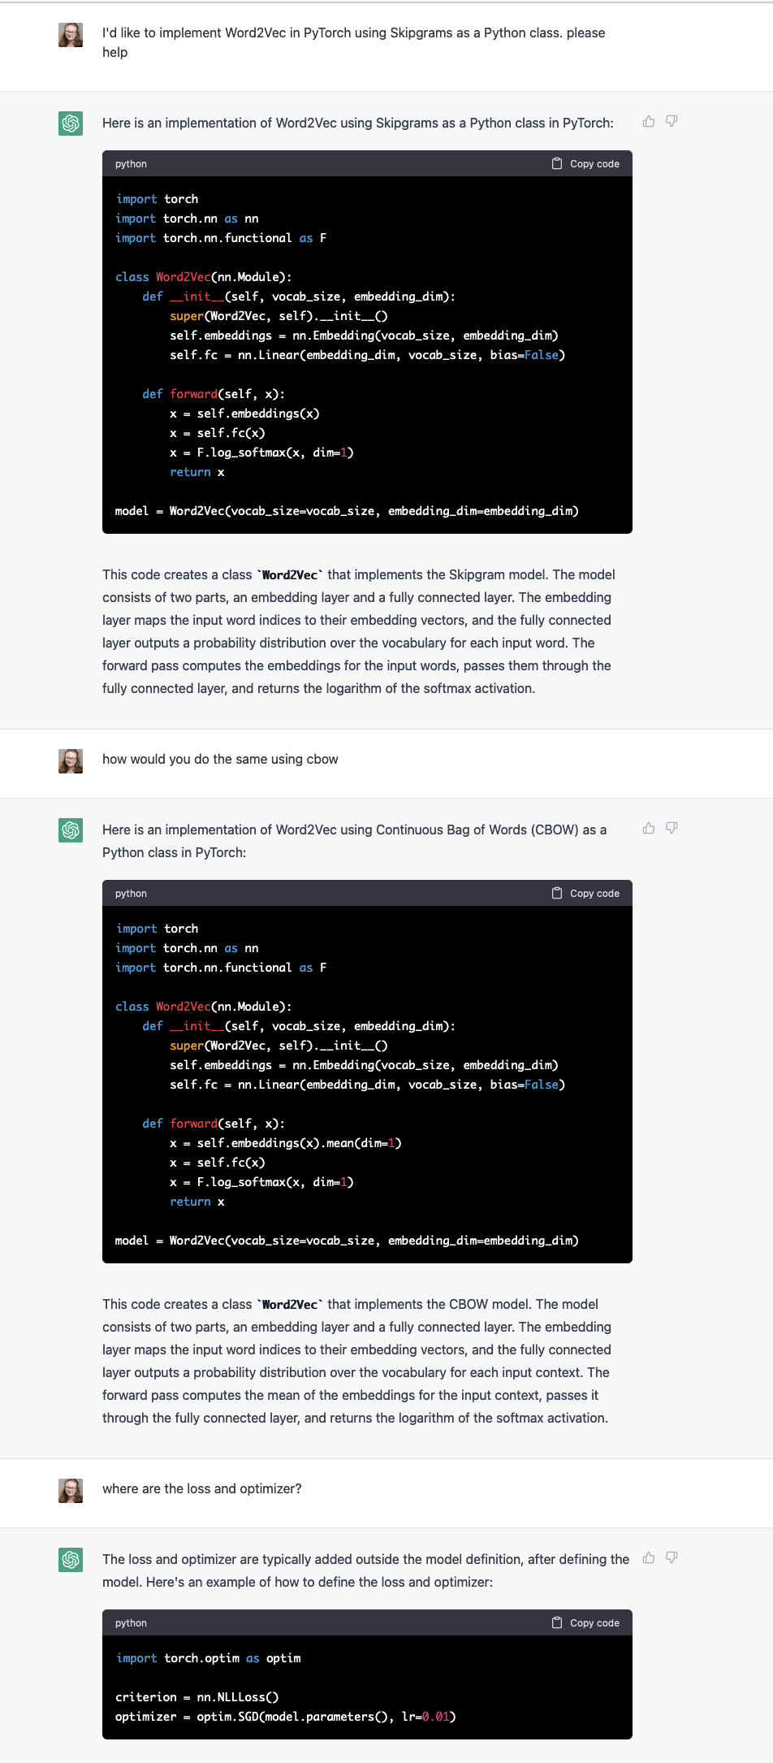Click the nn.NLLLoss() criterion line
The height and width of the screenshot is (1763, 773).
pyautogui.click(x=197, y=1697)
